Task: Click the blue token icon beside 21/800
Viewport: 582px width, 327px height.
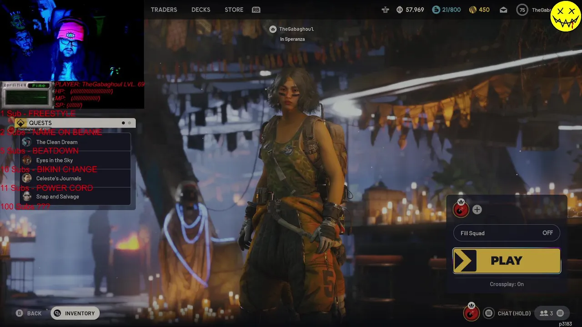Action: [x=436, y=10]
